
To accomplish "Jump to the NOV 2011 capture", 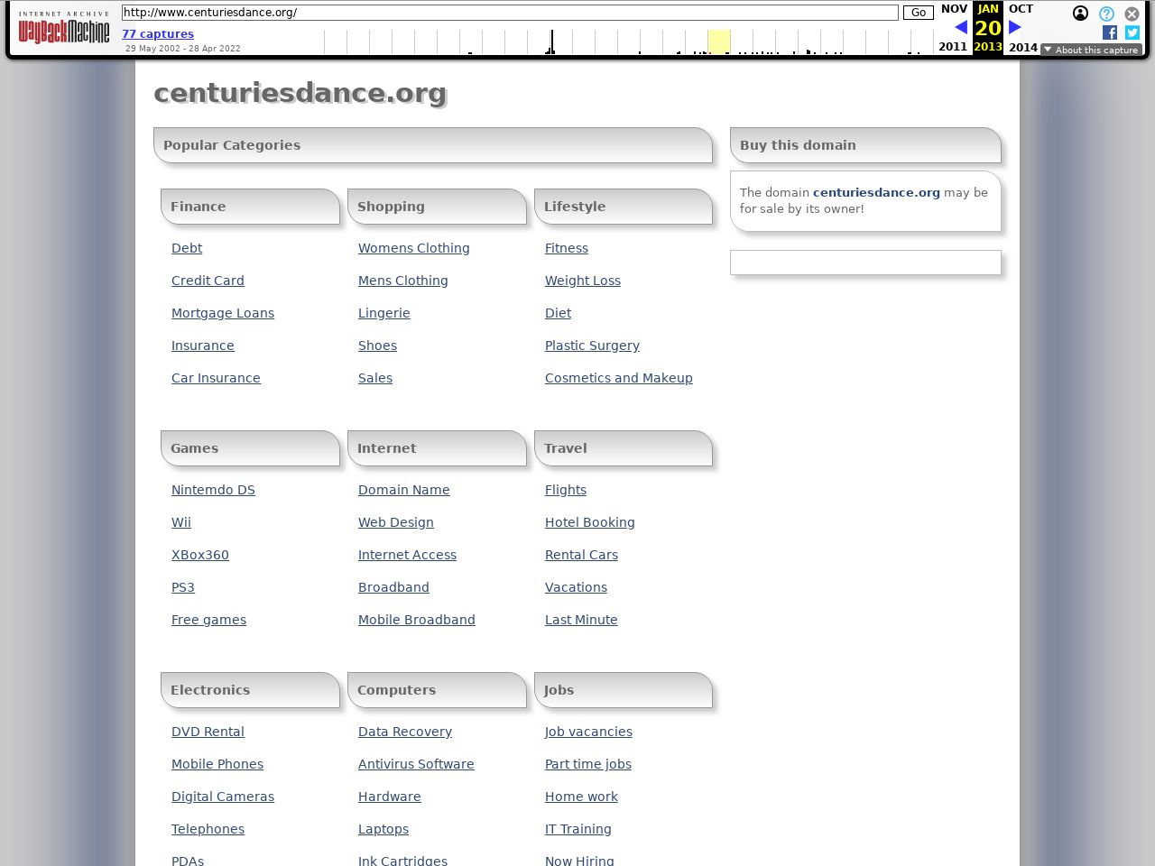I will 953,10.
